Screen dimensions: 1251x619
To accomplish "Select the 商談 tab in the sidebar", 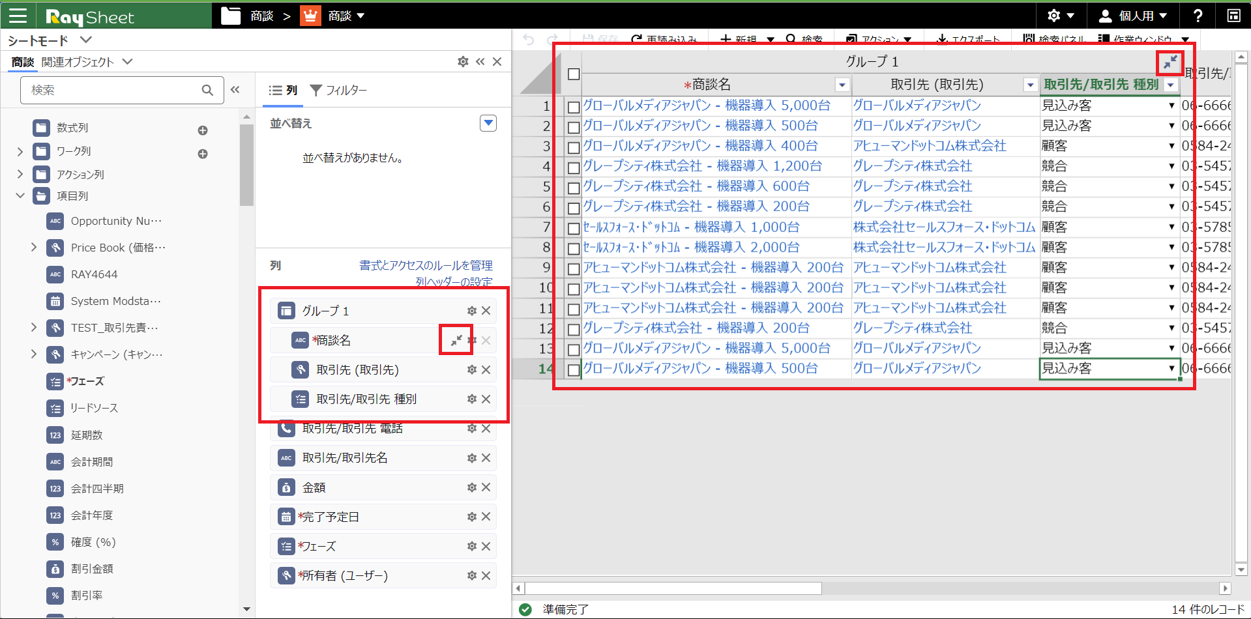I will (x=23, y=62).
